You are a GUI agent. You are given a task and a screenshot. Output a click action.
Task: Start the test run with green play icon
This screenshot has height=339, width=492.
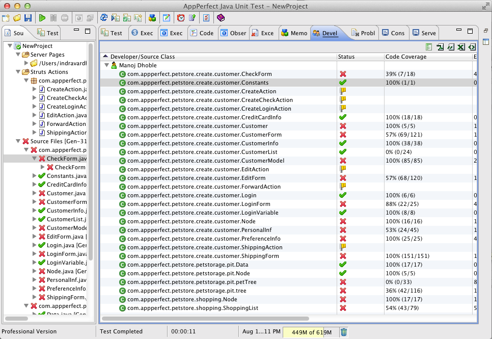[42, 18]
